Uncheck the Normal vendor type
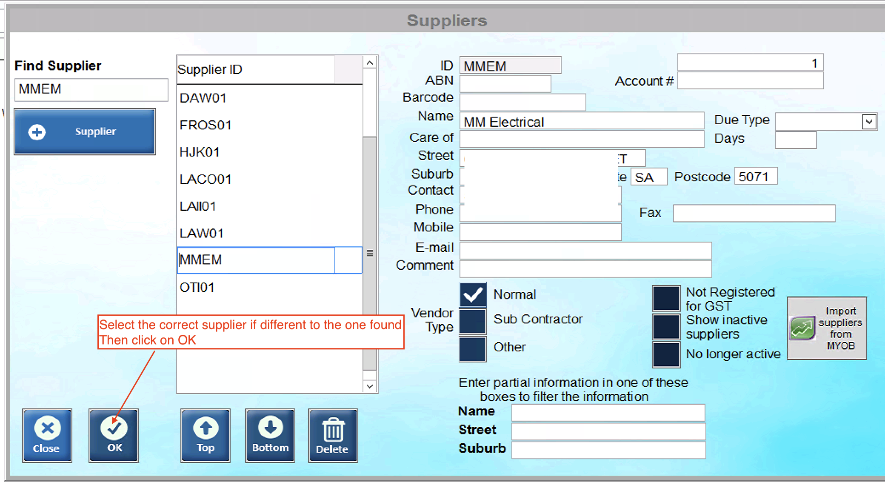This screenshot has width=885, height=485. click(473, 294)
